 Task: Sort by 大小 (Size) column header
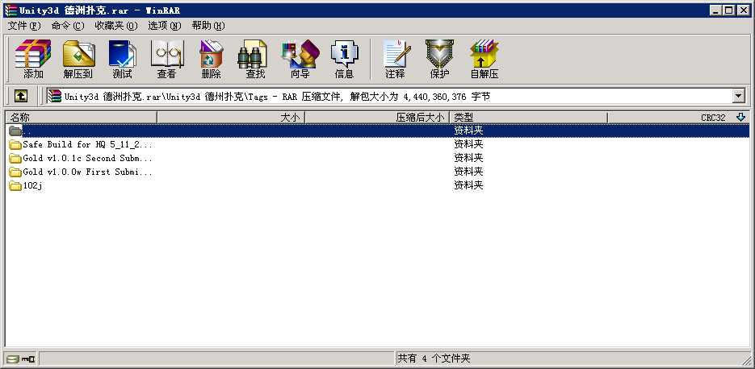[x=231, y=118]
